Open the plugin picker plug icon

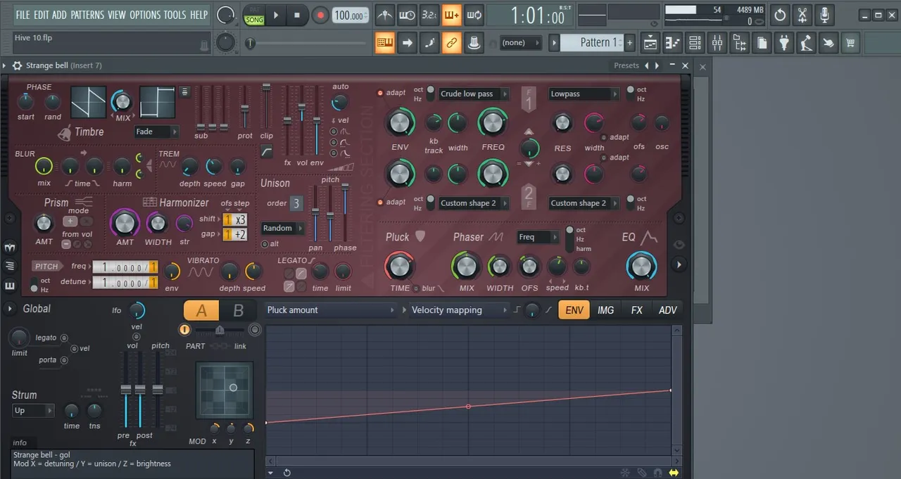pos(784,44)
